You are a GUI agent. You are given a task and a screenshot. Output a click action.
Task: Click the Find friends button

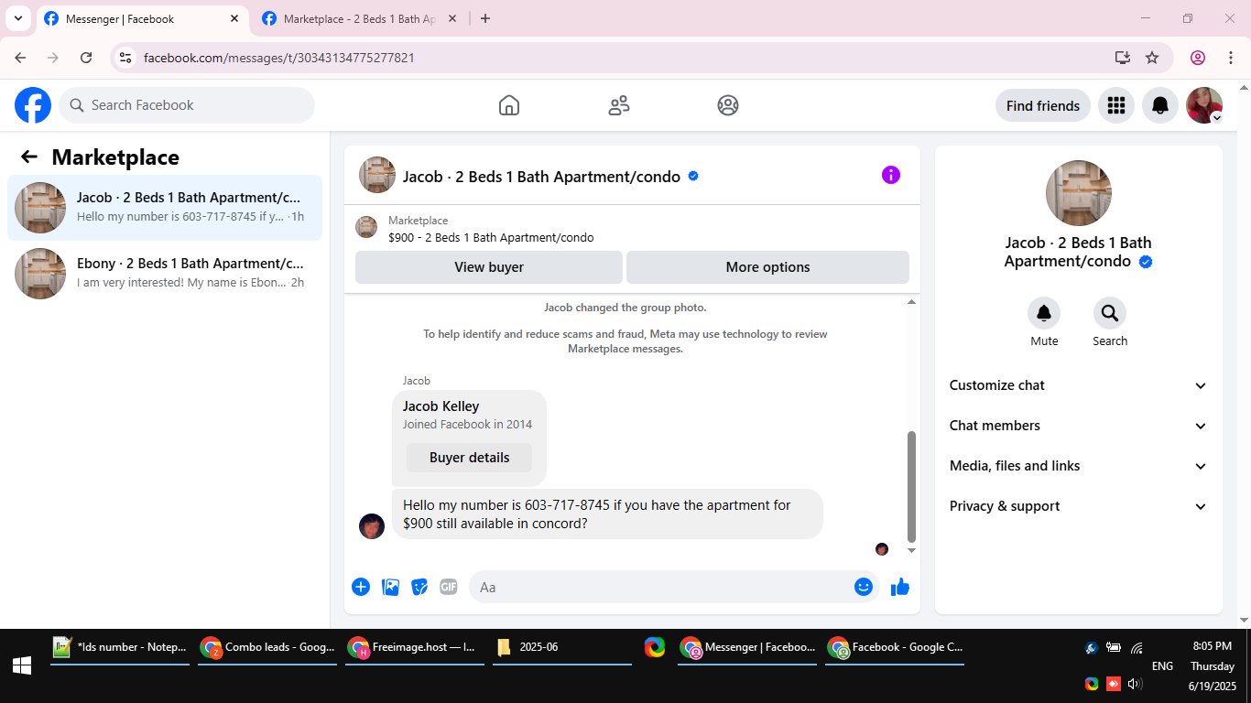pyautogui.click(x=1043, y=105)
